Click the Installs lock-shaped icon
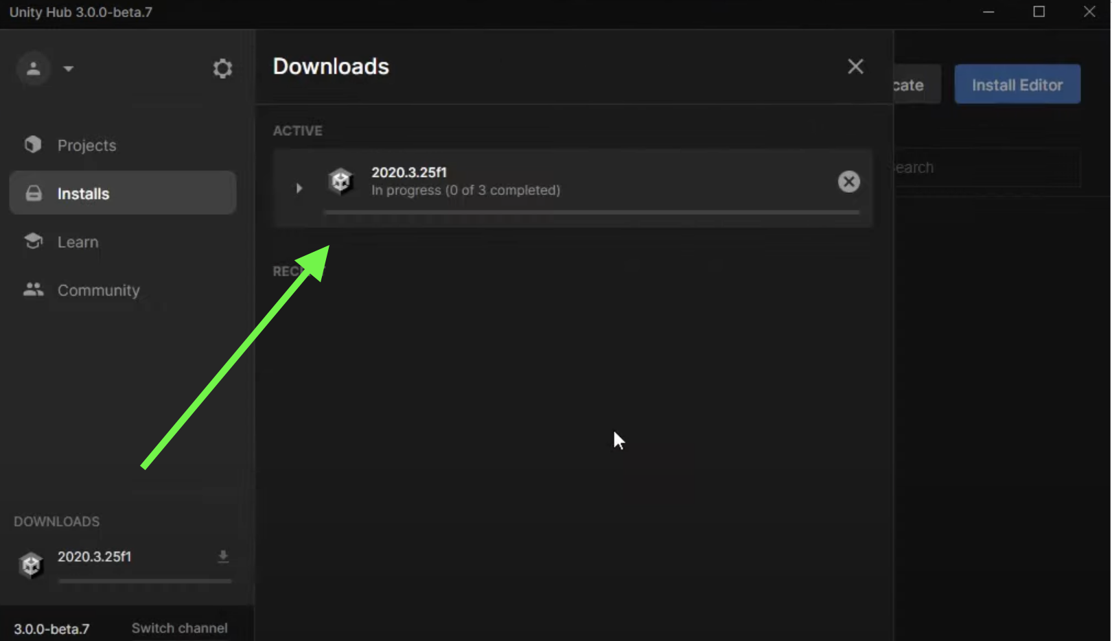 tap(34, 193)
